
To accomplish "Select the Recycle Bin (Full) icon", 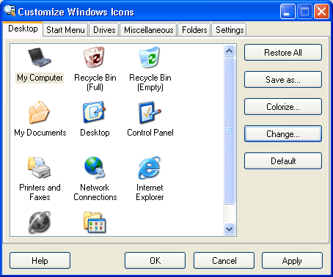I will coord(95,57).
